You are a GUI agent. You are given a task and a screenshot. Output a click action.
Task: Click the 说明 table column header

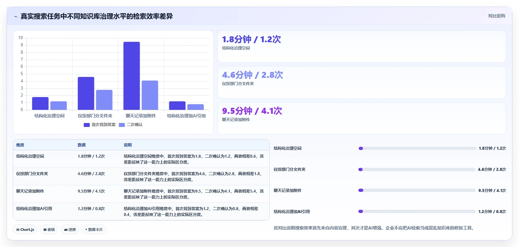coord(128,145)
